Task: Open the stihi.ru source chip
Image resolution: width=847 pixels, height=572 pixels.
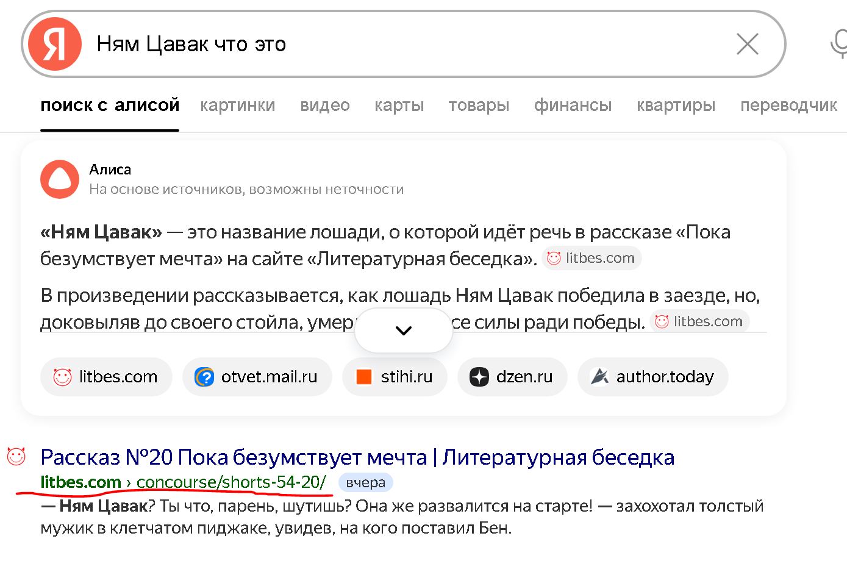Action: click(395, 377)
